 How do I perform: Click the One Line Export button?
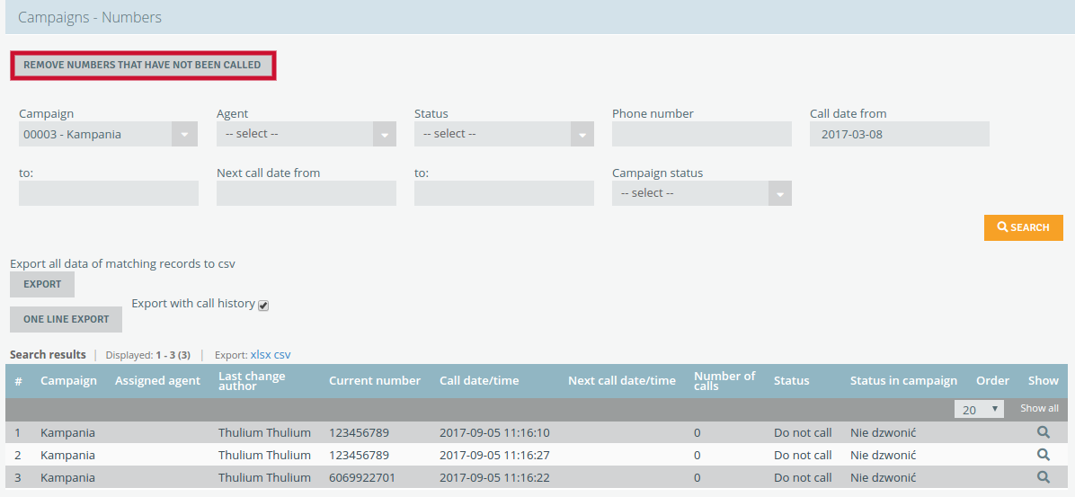tap(67, 319)
